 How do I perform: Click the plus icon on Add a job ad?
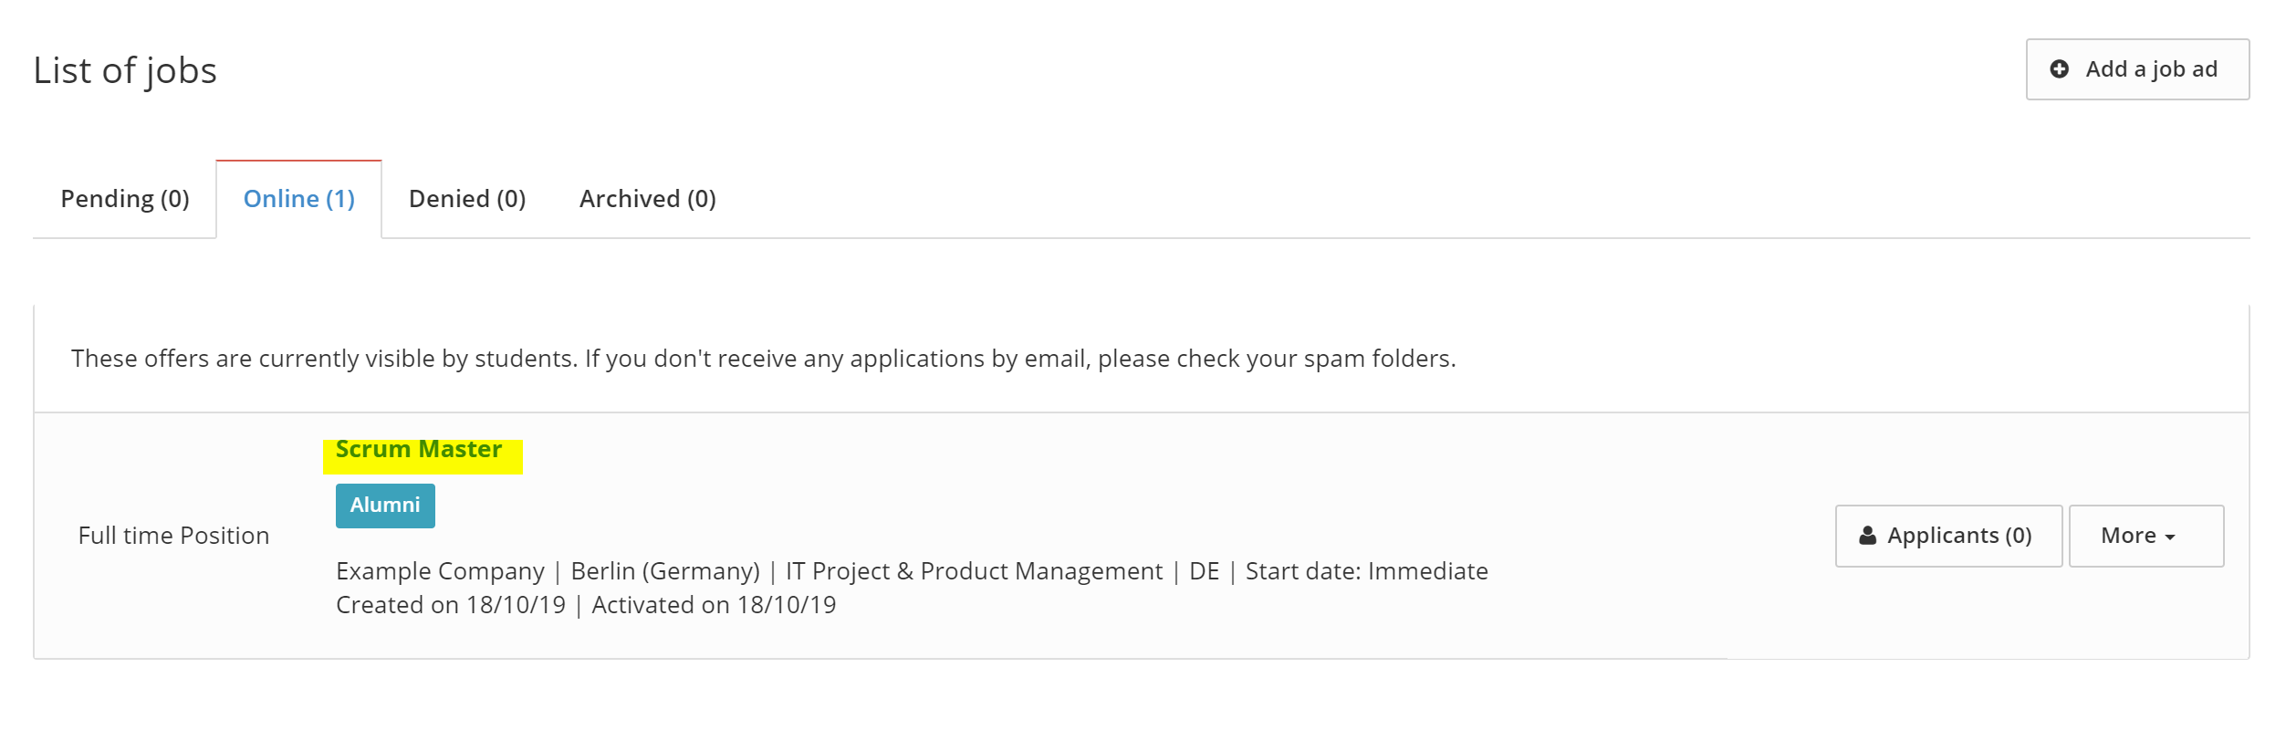[2060, 69]
